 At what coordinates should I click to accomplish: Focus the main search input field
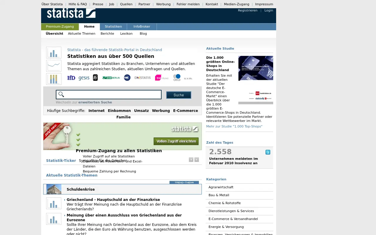109,95
